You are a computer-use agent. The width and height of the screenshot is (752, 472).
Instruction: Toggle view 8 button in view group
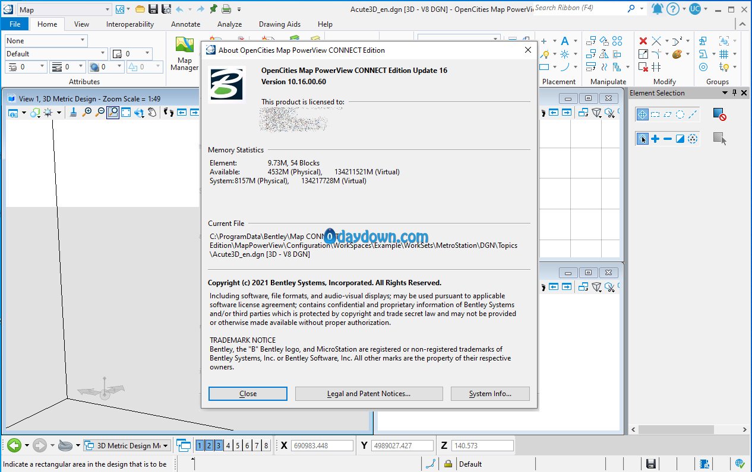[266, 445]
